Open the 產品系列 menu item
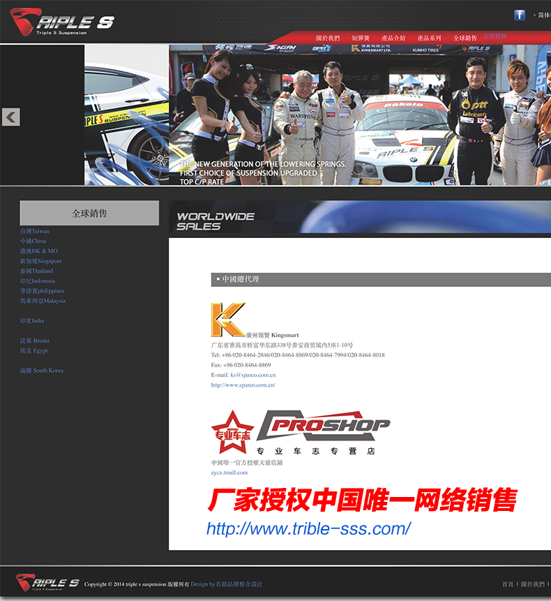551x601 pixels. (x=429, y=38)
